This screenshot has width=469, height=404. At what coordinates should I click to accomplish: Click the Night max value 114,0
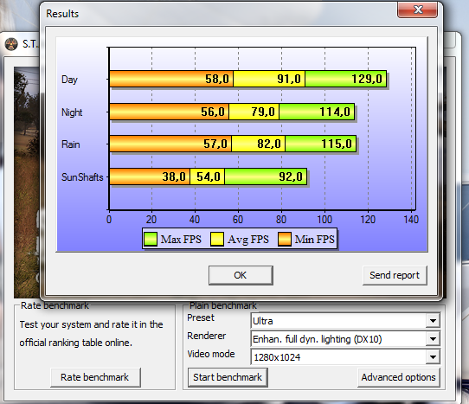[x=335, y=112]
